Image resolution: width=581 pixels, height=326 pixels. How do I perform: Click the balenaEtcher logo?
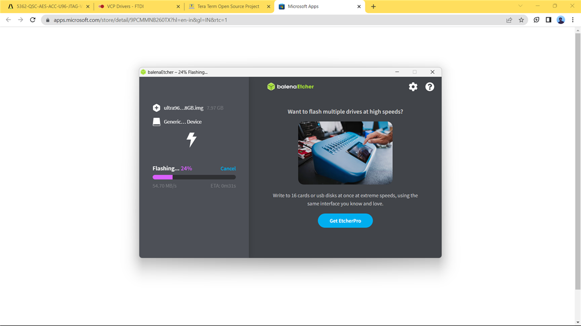pos(290,87)
